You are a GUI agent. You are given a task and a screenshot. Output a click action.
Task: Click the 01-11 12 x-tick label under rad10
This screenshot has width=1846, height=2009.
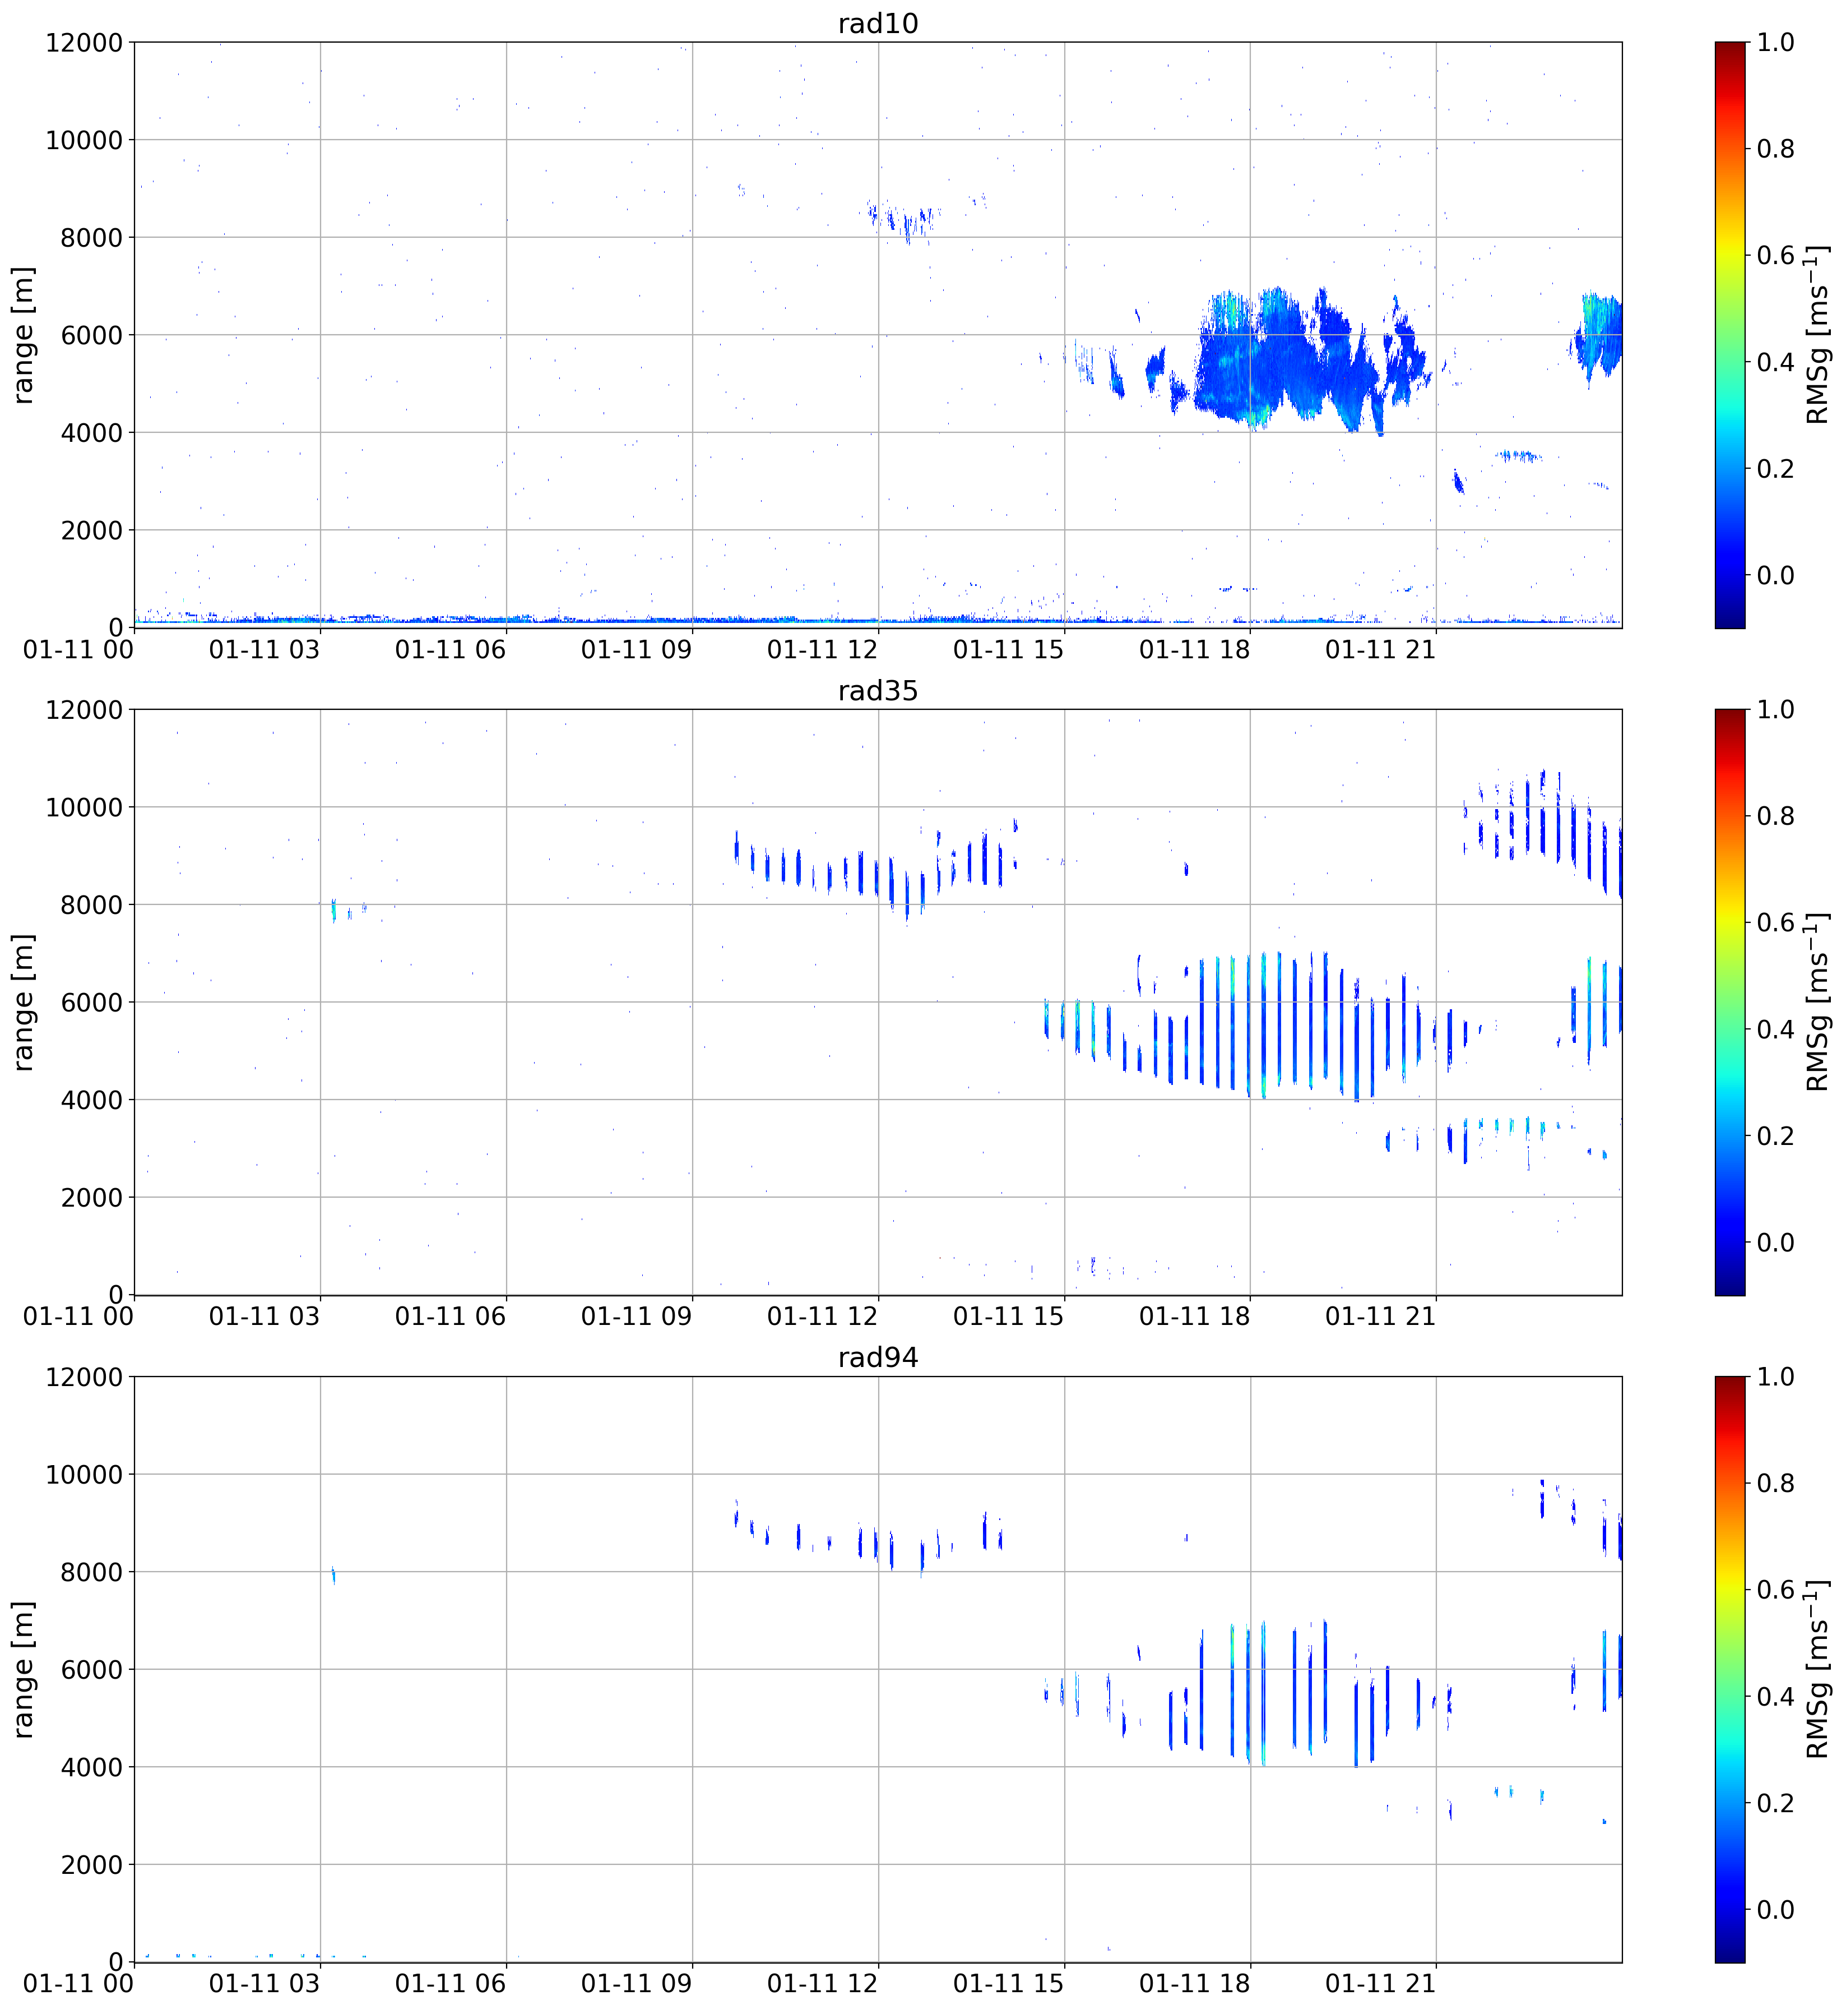pos(822,650)
